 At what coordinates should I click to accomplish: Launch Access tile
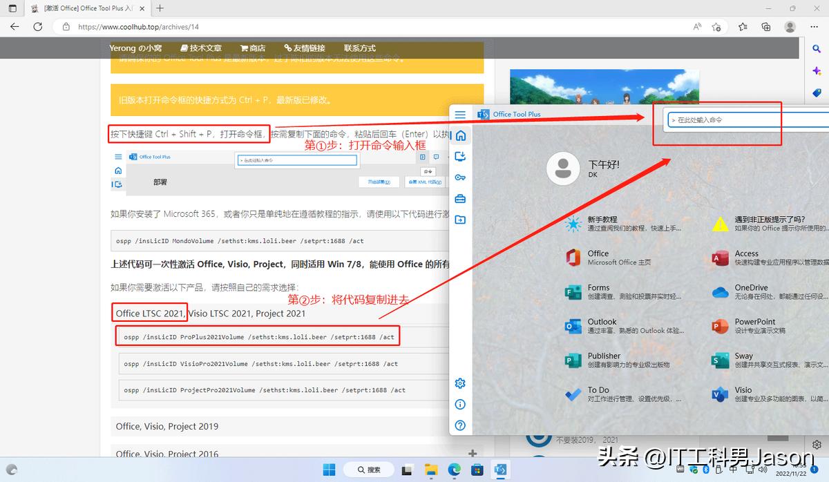click(x=769, y=258)
